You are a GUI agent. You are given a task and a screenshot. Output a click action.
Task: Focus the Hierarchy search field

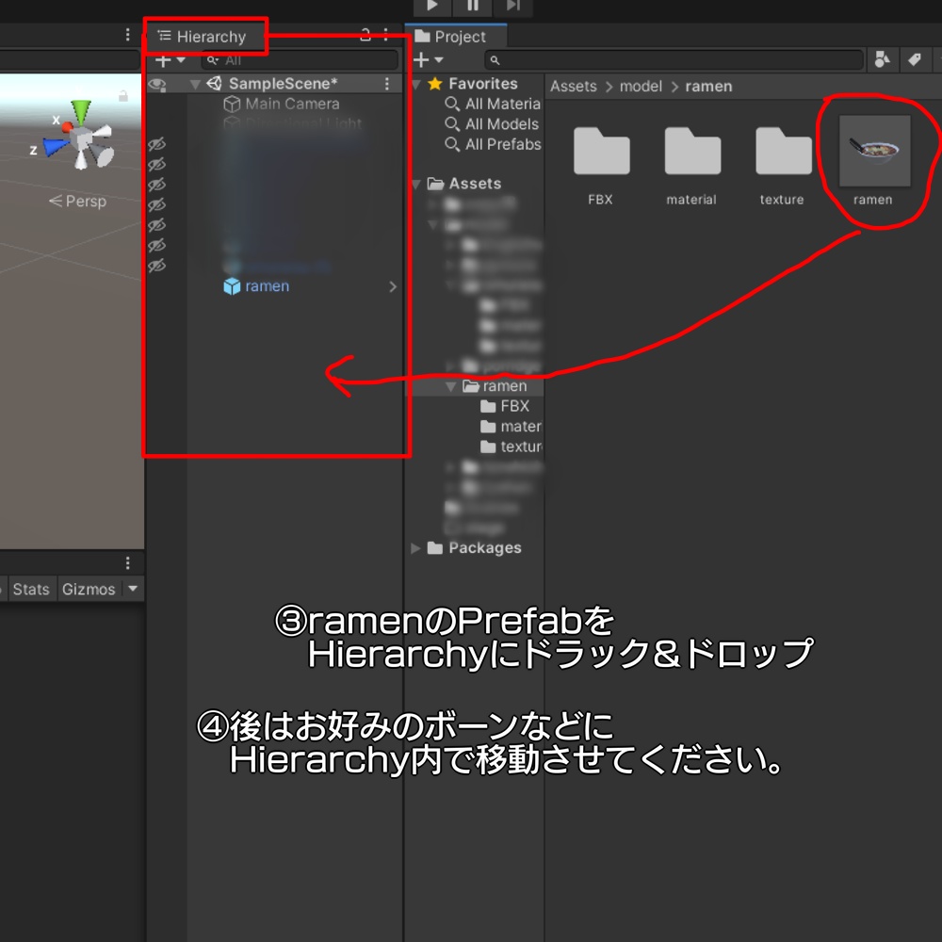[x=300, y=60]
